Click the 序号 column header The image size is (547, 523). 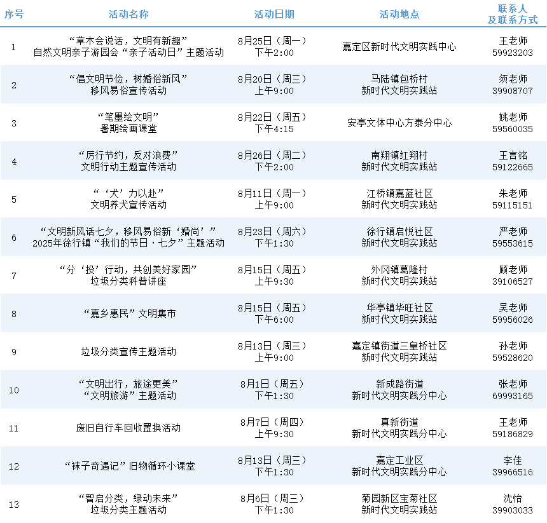click(14, 14)
